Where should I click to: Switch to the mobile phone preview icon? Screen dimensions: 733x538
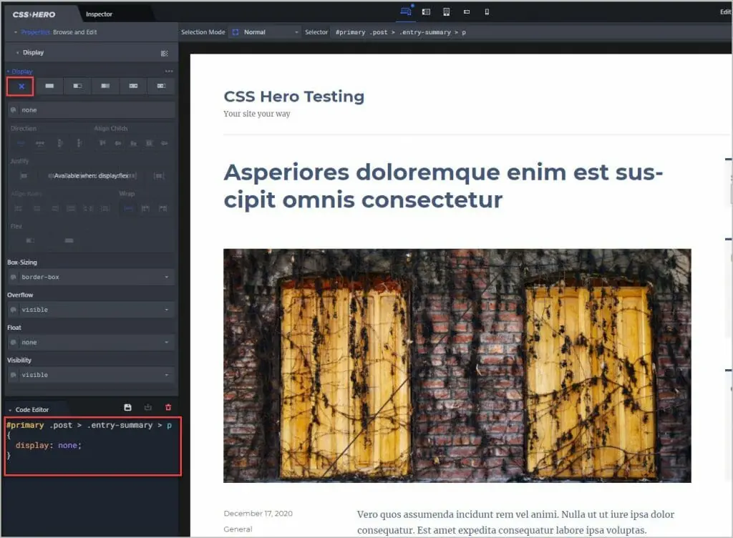(487, 12)
